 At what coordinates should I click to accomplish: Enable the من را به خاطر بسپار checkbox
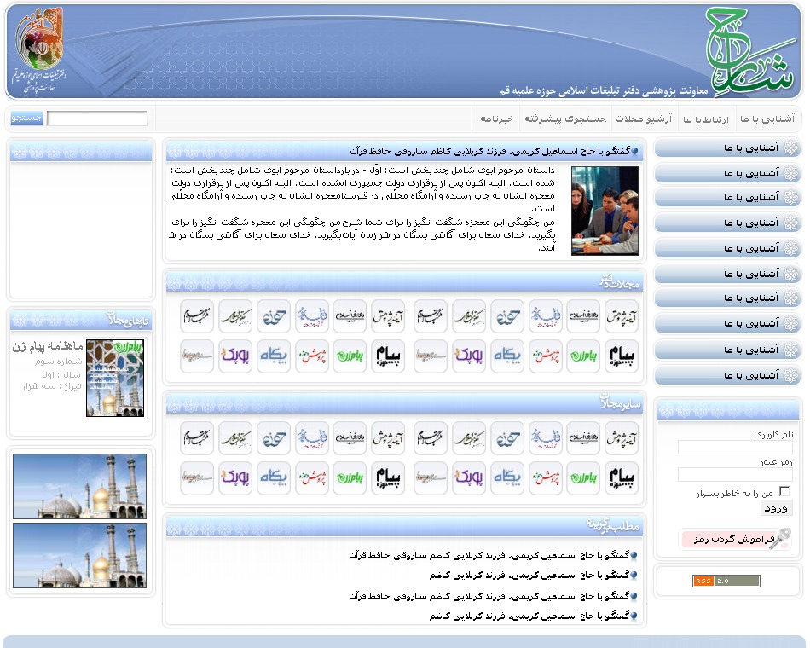pos(784,492)
